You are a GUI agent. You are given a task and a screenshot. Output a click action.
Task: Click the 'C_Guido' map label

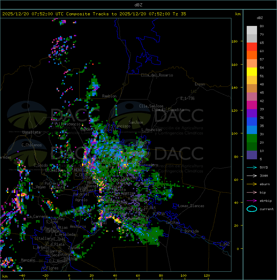click(x=41, y=165)
